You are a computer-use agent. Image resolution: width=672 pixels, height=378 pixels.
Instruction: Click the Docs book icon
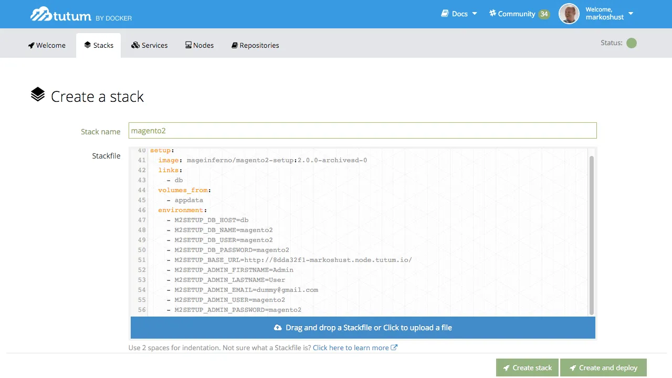tap(445, 14)
